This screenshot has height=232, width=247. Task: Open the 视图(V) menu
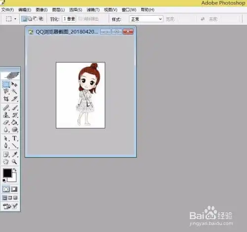[x=111, y=10]
